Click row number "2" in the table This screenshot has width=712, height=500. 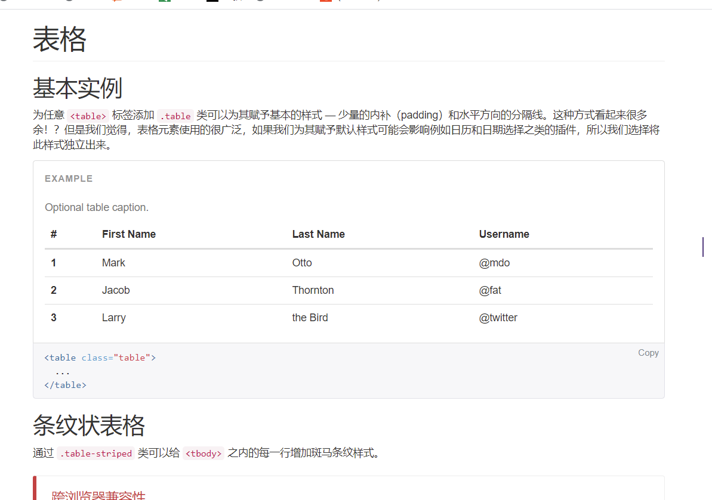(x=54, y=290)
